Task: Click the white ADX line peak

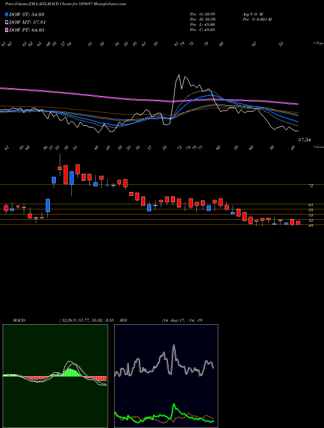Action: click(174, 346)
